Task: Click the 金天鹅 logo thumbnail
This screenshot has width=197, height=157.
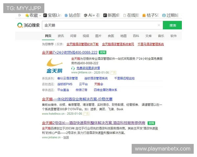Action: coord(55,66)
